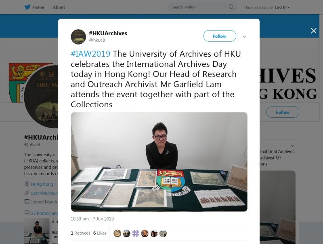View the 1 Retweet list
Screen dimensions: 323x244
pyautogui.click(x=80, y=233)
